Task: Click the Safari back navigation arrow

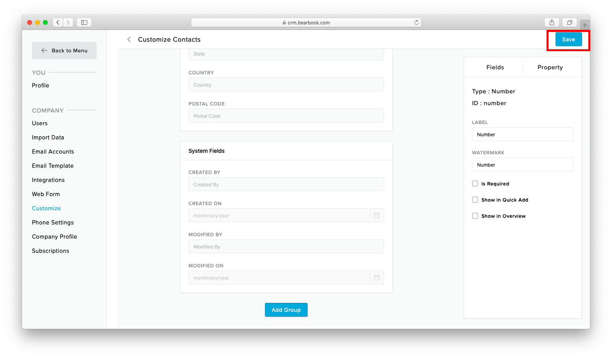Action: (x=58, y=22)
